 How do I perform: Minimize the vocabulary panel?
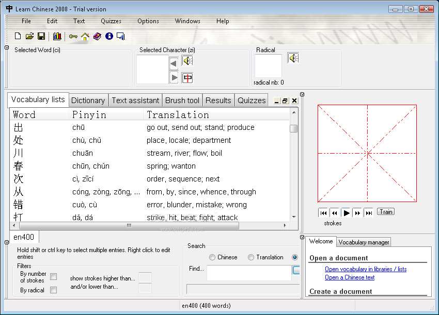click(277, 101)
